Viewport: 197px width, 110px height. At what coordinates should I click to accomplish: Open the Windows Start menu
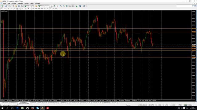point(2,108)
